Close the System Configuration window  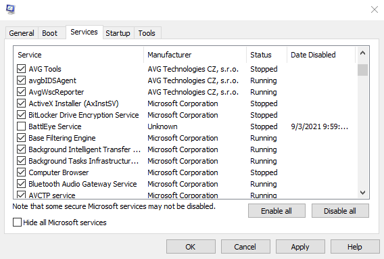tap(375, 9)
